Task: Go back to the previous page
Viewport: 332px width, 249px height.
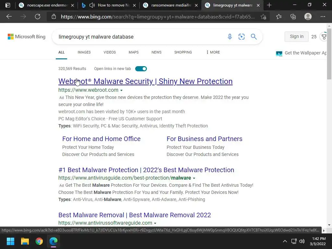Action: (9, 17)
